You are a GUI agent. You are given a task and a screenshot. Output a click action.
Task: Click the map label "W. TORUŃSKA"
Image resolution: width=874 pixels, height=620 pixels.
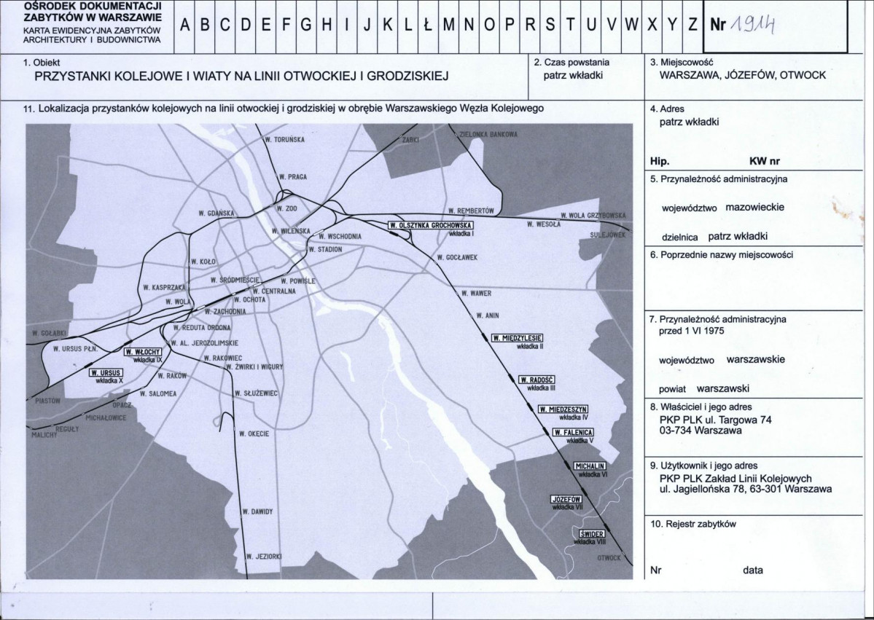click(x=285, y=140)
